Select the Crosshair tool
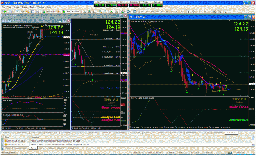Screen dimensions: 256x155 click(193, 11)
